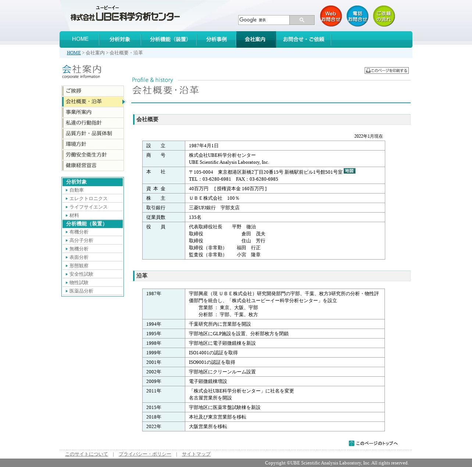Click the HOME breadcrumb link
This screenshot has width=472, height=467.
tap(74, 53)
